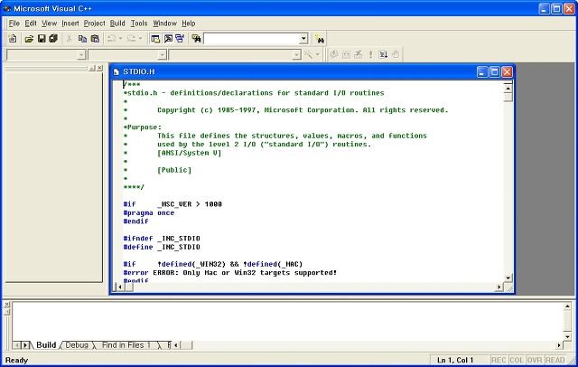Click the STDIO.H document icon in title bar

(x=117, y=72)
